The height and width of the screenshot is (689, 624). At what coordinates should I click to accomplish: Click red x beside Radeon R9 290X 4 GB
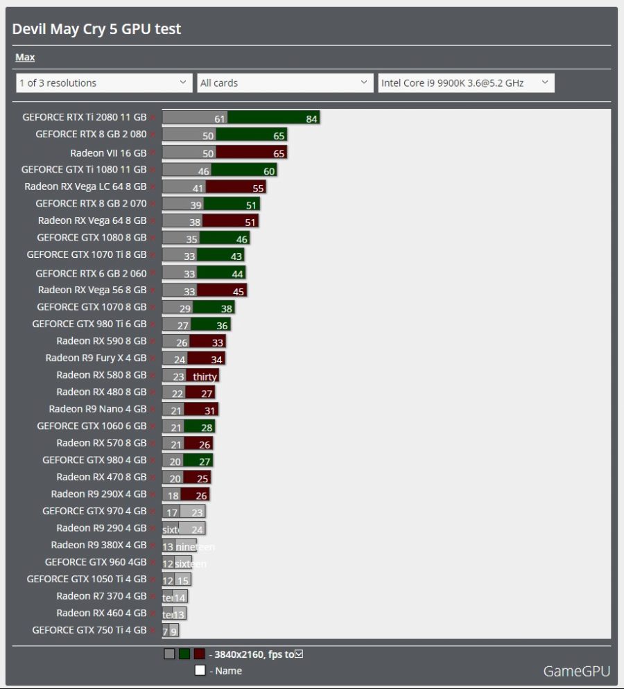pos(153,494)
